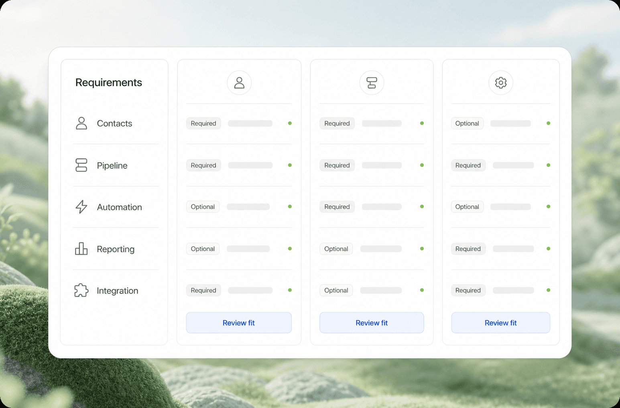The height and width of the screenshot is (408, 620).
Task: Select the gear icon atop third column
Action: click(501, 83)
